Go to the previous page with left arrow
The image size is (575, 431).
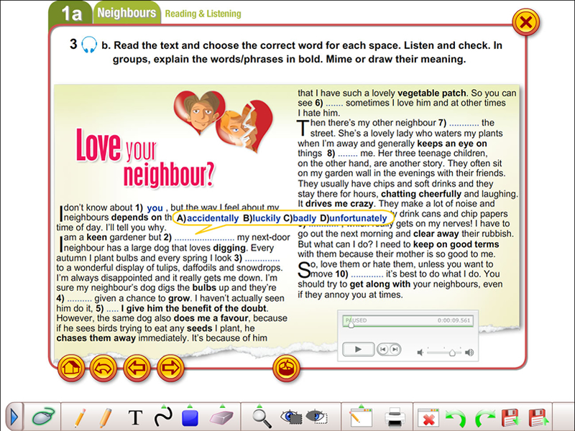point(137,369)
